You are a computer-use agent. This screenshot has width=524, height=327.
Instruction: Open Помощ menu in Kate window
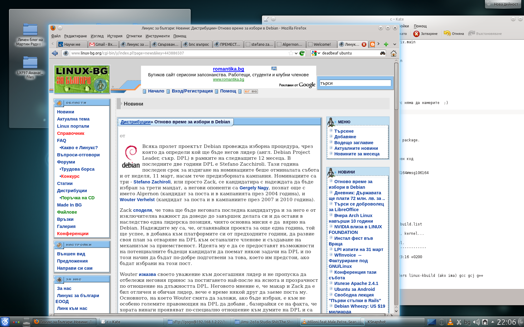pyautogui.click(x=420, y=26)
